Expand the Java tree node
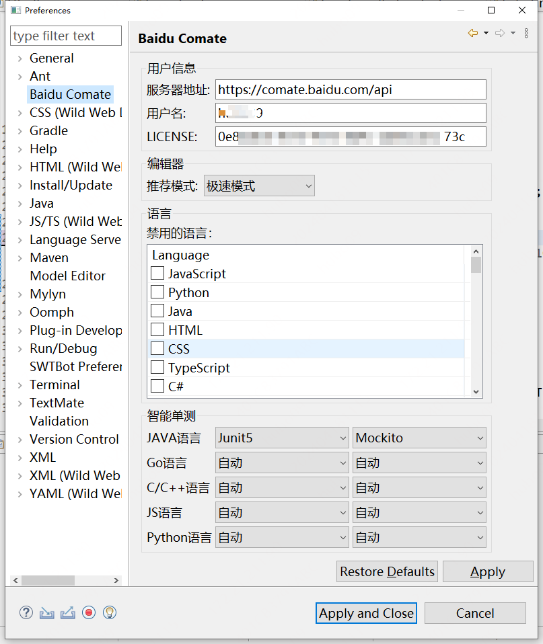Screen dimensions: 543x644 point(20,204)
